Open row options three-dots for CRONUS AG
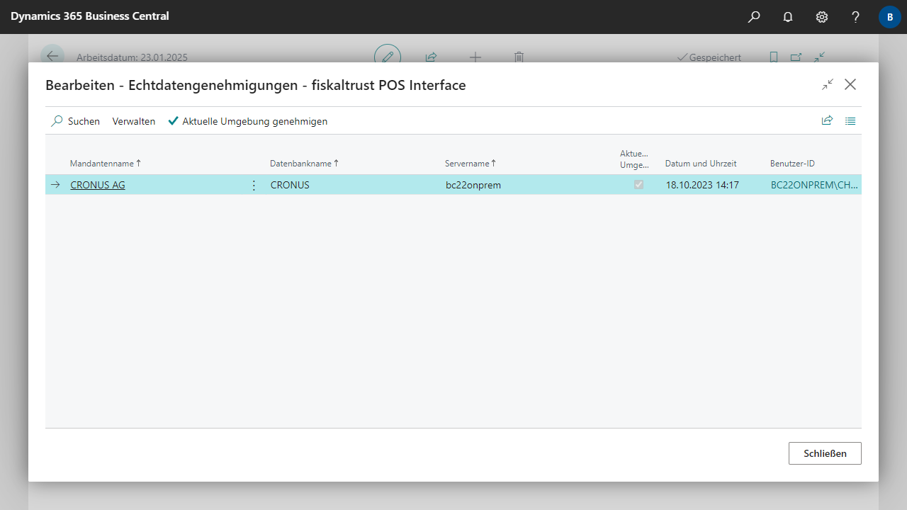This screenshot has width=907, height=510. pyautogui.click(x=254, y=185)
